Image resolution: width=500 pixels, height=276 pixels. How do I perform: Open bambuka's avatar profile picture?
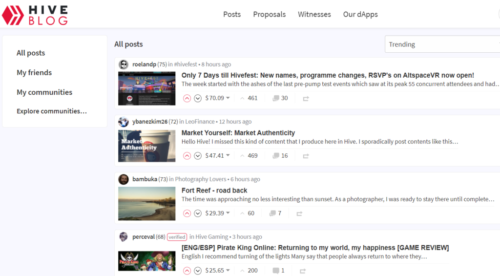coord(124,179)
